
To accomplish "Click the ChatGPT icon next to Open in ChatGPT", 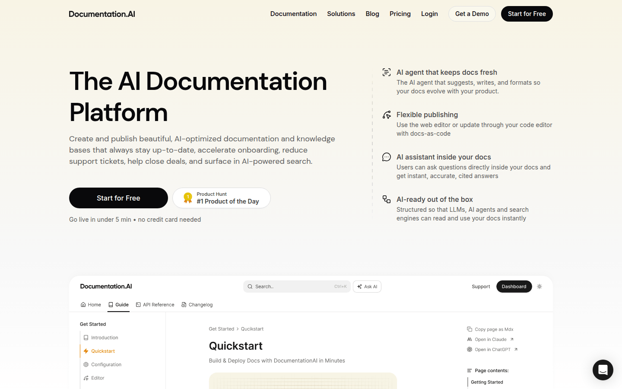I will 469,349.
